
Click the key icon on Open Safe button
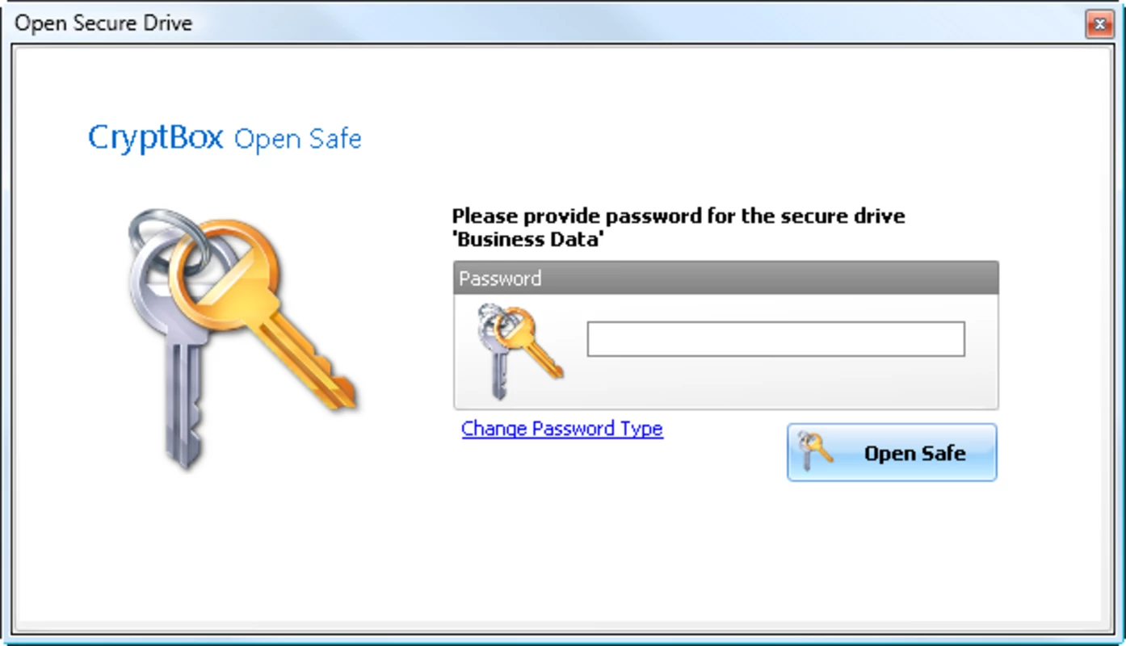(814, 451)
